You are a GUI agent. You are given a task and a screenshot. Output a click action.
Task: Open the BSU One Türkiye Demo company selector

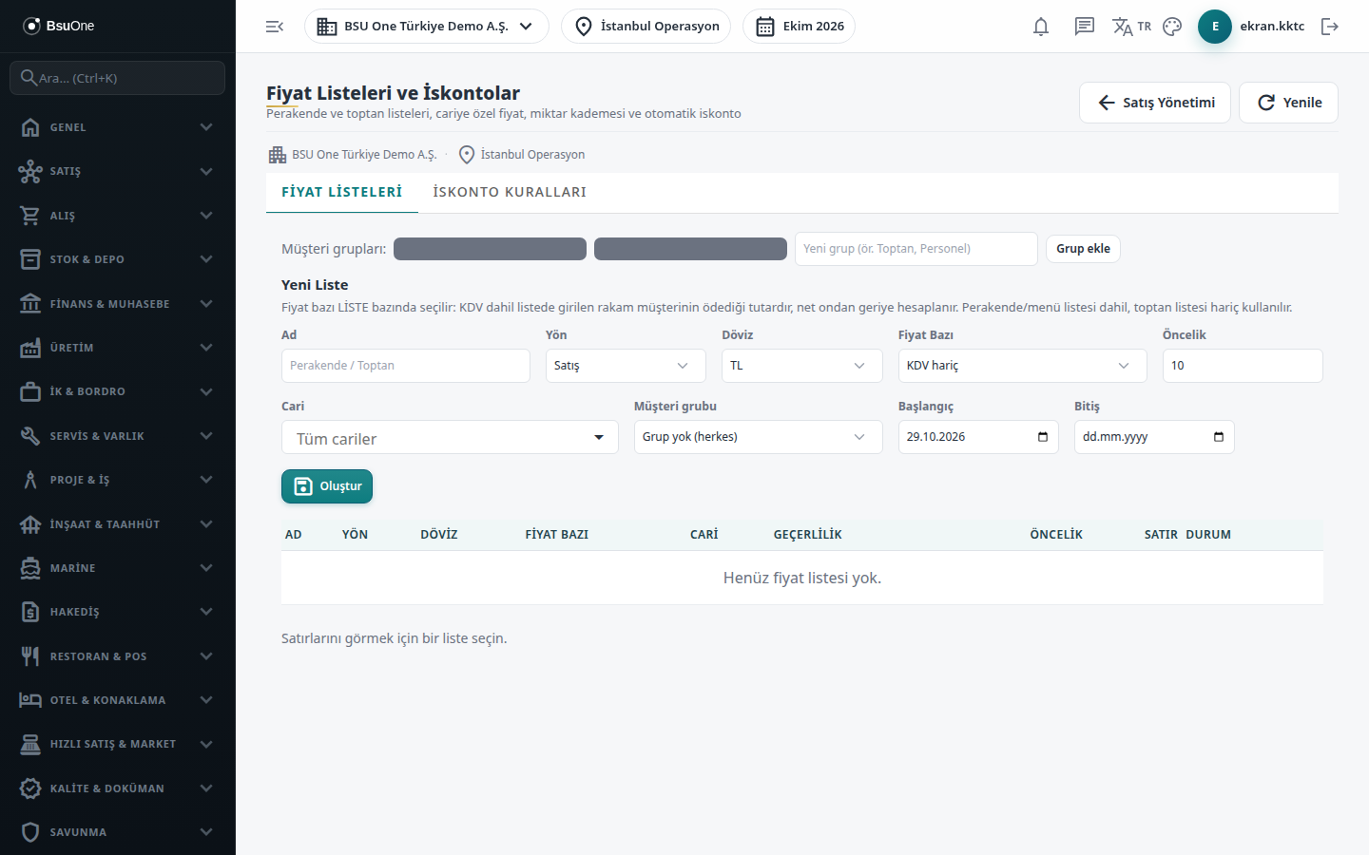(x=426, y=27)
